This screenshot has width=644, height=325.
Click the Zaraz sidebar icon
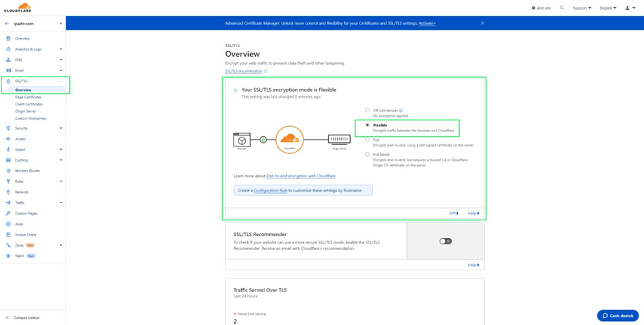(x=8, y=246)
